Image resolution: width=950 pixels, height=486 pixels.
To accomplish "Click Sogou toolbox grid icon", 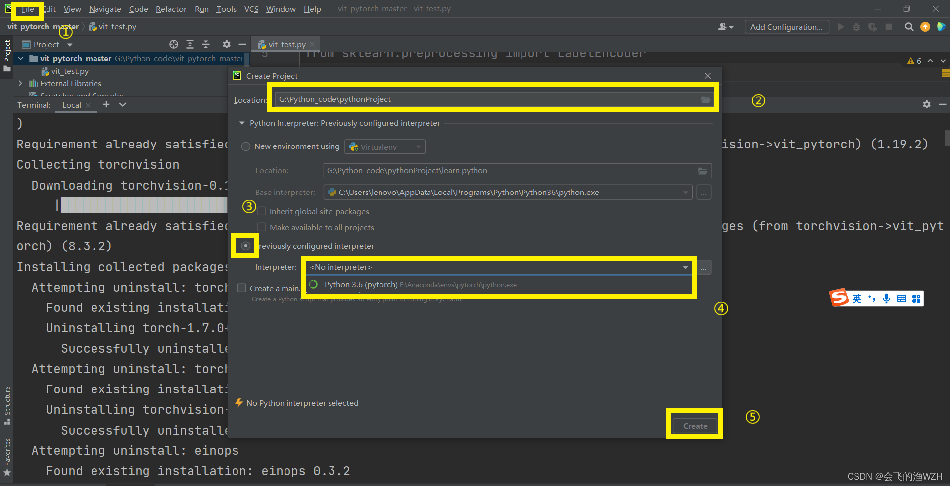I will click(916, 298).
